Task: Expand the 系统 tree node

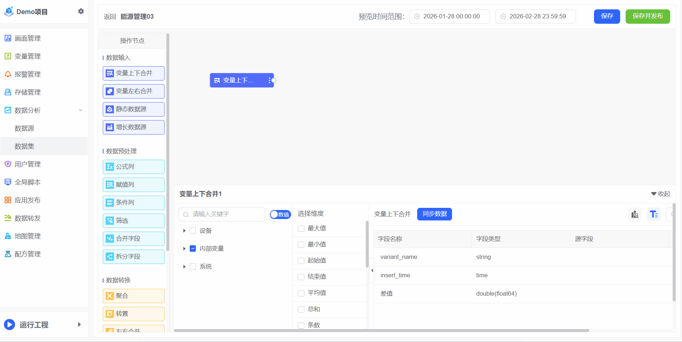Action: pos(184,266)
